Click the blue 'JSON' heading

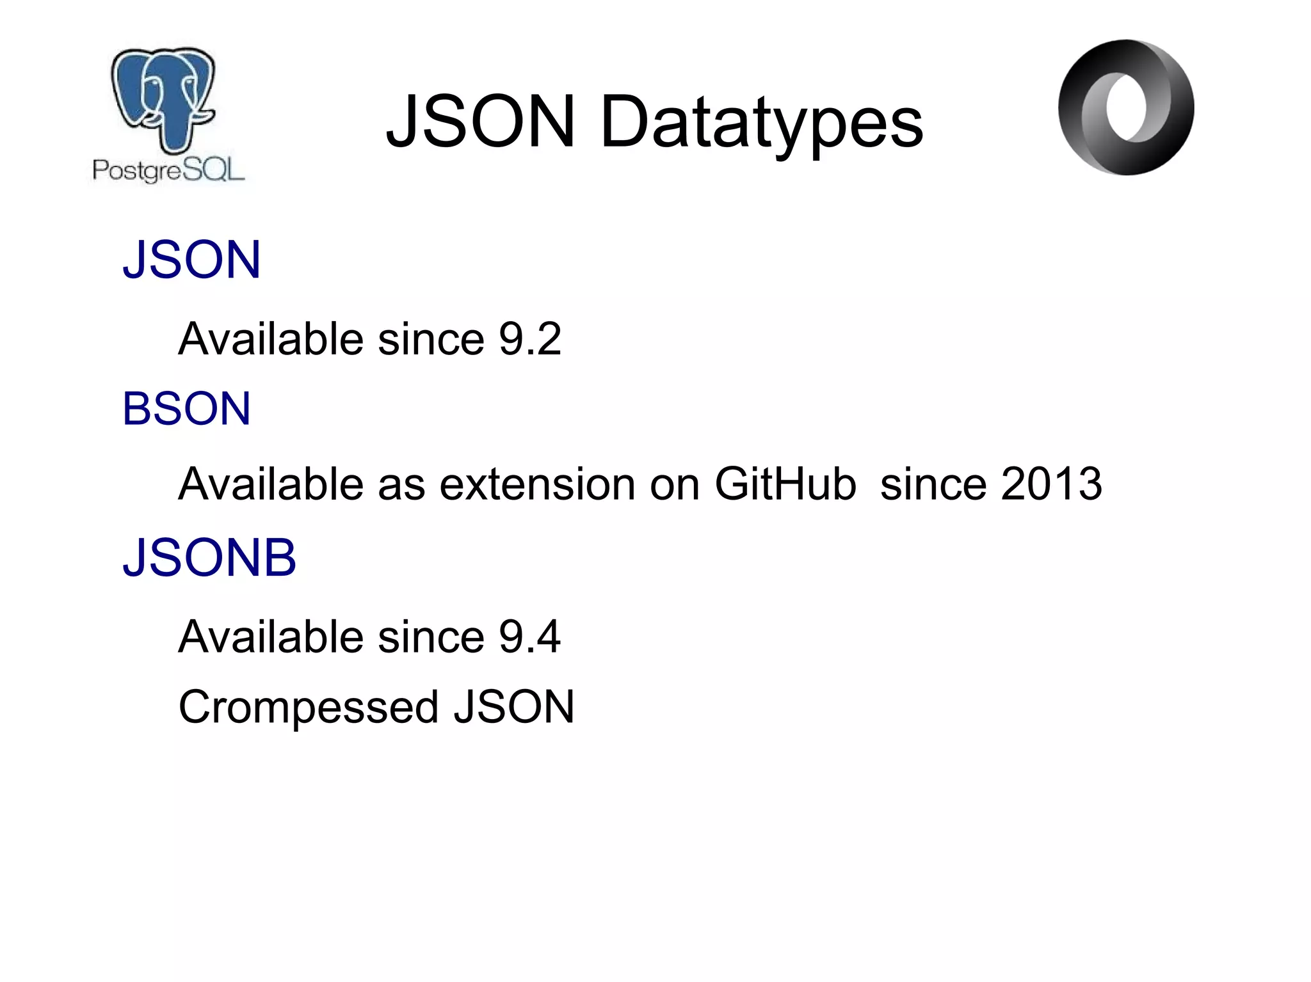[191, 260]
